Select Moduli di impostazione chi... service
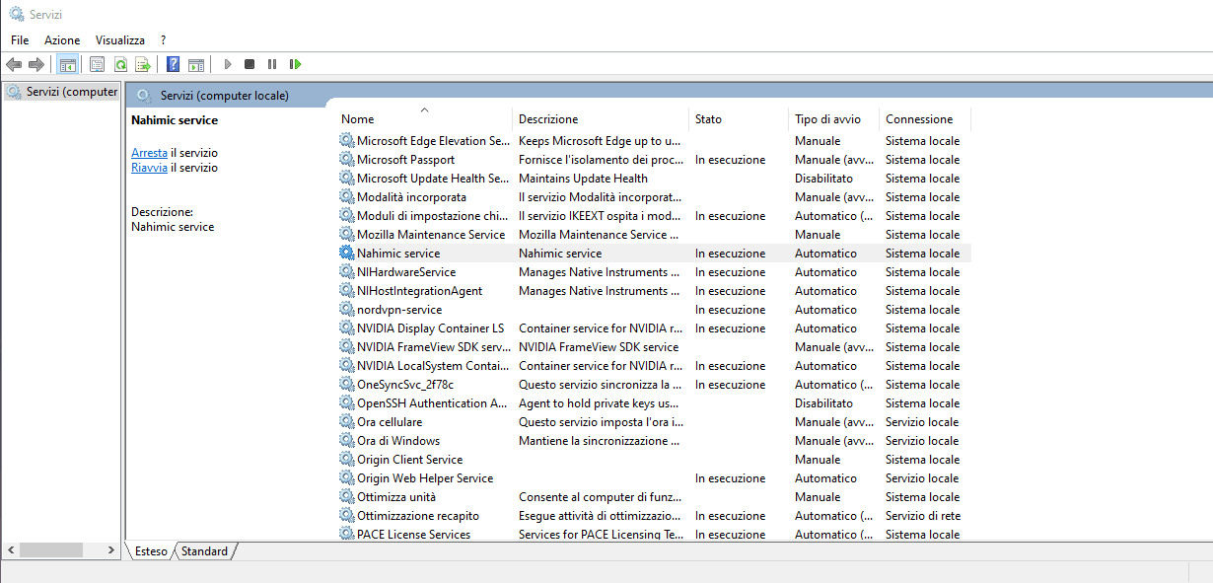1213x583 pixels. [433, 216]
